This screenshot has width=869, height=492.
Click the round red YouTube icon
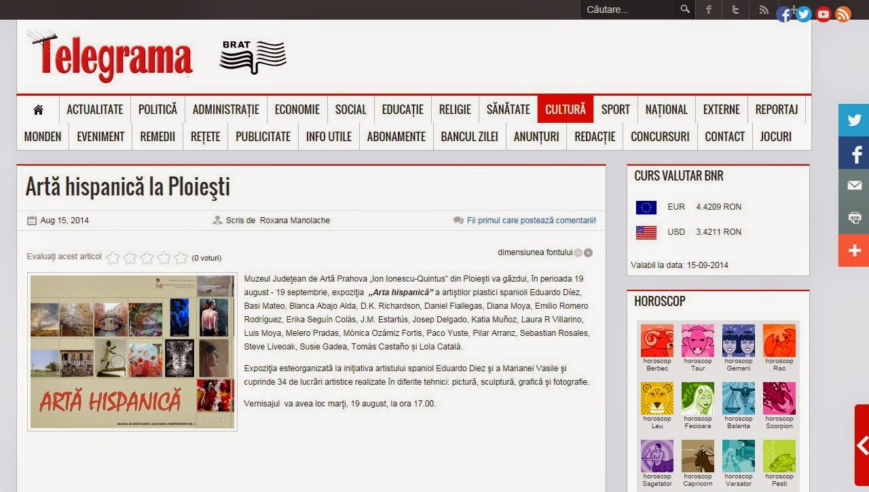click(824, 14)
